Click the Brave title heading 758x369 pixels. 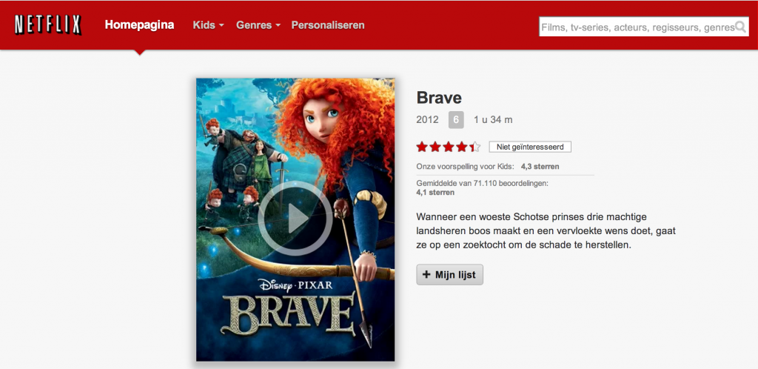tap(439, 98)
